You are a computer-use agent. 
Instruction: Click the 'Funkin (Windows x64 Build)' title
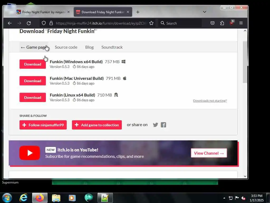point(76,62)
